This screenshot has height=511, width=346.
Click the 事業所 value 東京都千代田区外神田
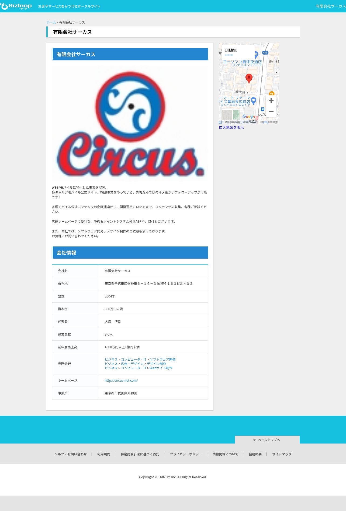[121, 393]
